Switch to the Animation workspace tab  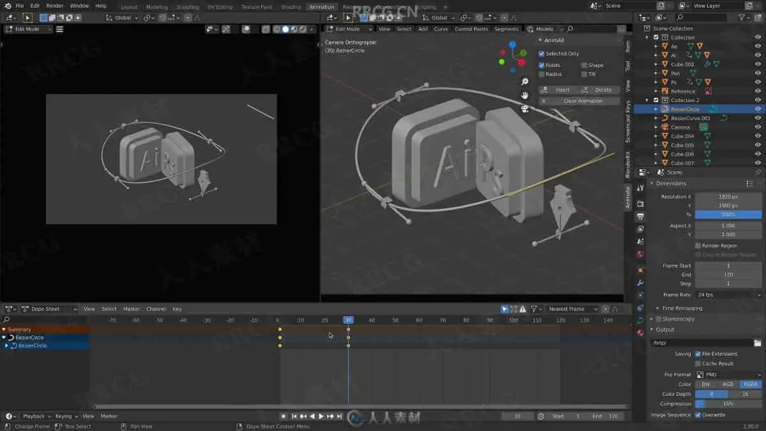[x=321, y=6]
